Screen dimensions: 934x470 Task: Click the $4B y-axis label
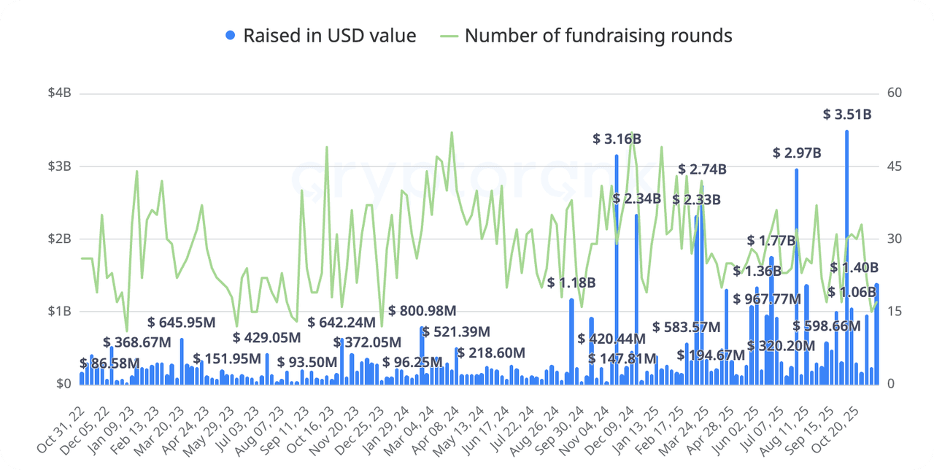click(x=58, y=93)
